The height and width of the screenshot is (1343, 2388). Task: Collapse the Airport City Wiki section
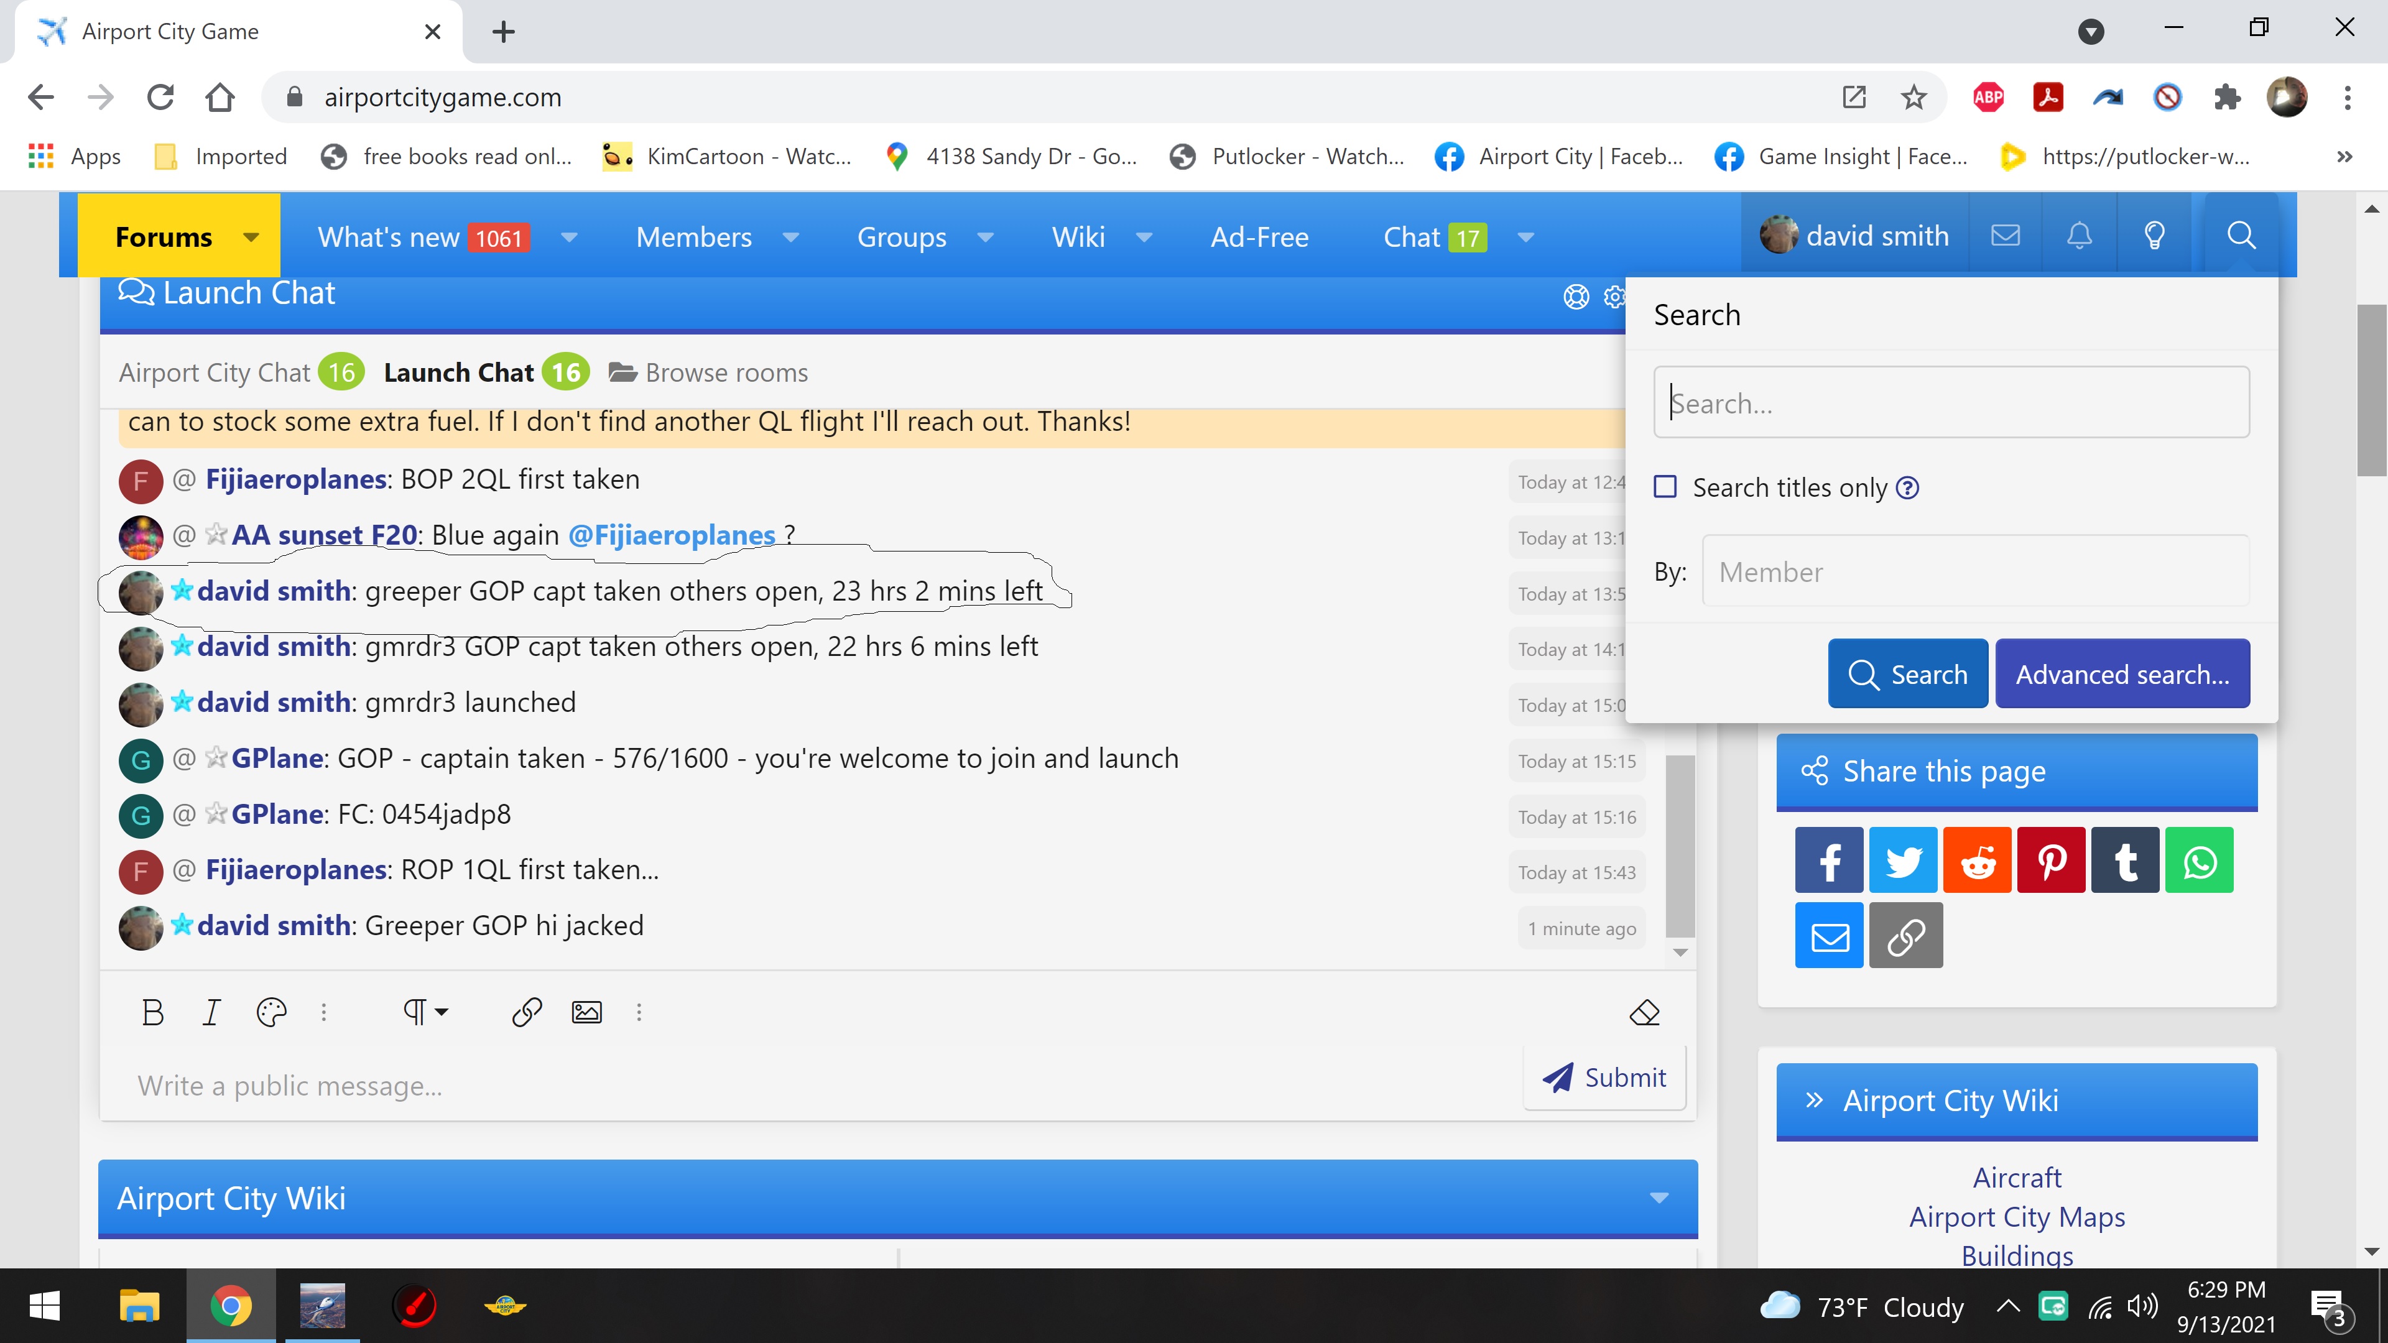(x=1659, y=1198)
